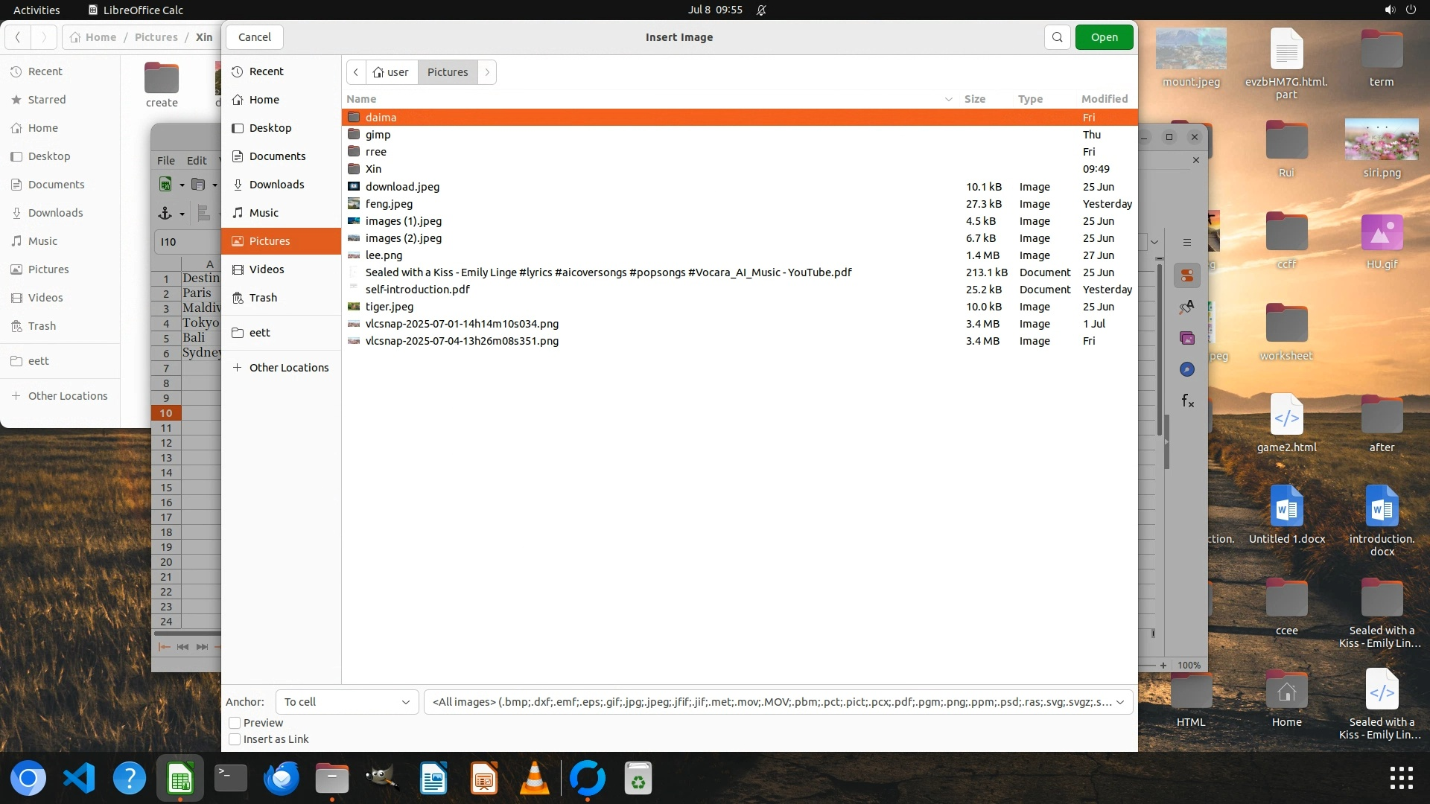Open the Sidebar Functions fx icon

pos(1187,401)
